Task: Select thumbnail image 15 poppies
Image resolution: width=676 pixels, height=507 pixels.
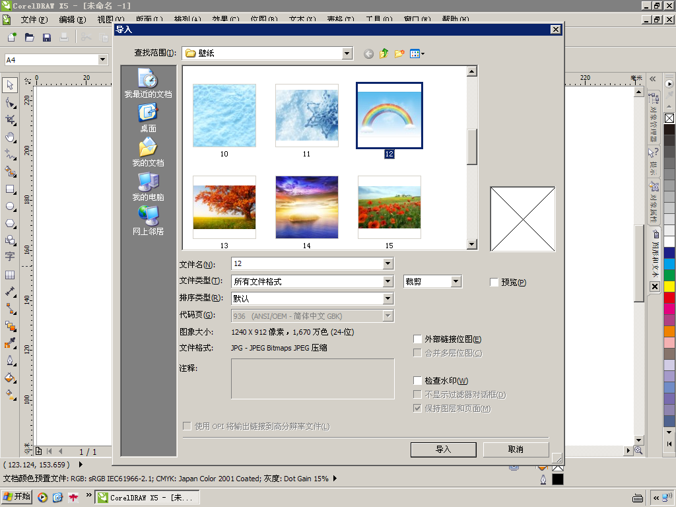Action: (389, 207)
